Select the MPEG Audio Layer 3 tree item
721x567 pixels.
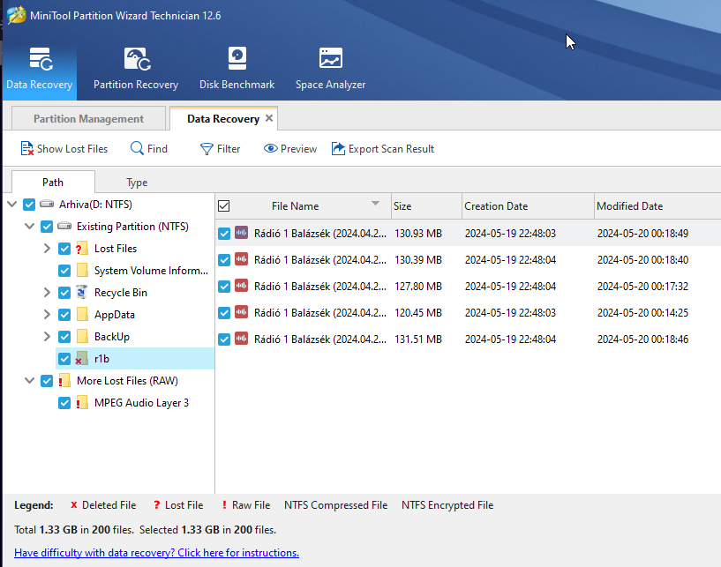coord(141,402)
